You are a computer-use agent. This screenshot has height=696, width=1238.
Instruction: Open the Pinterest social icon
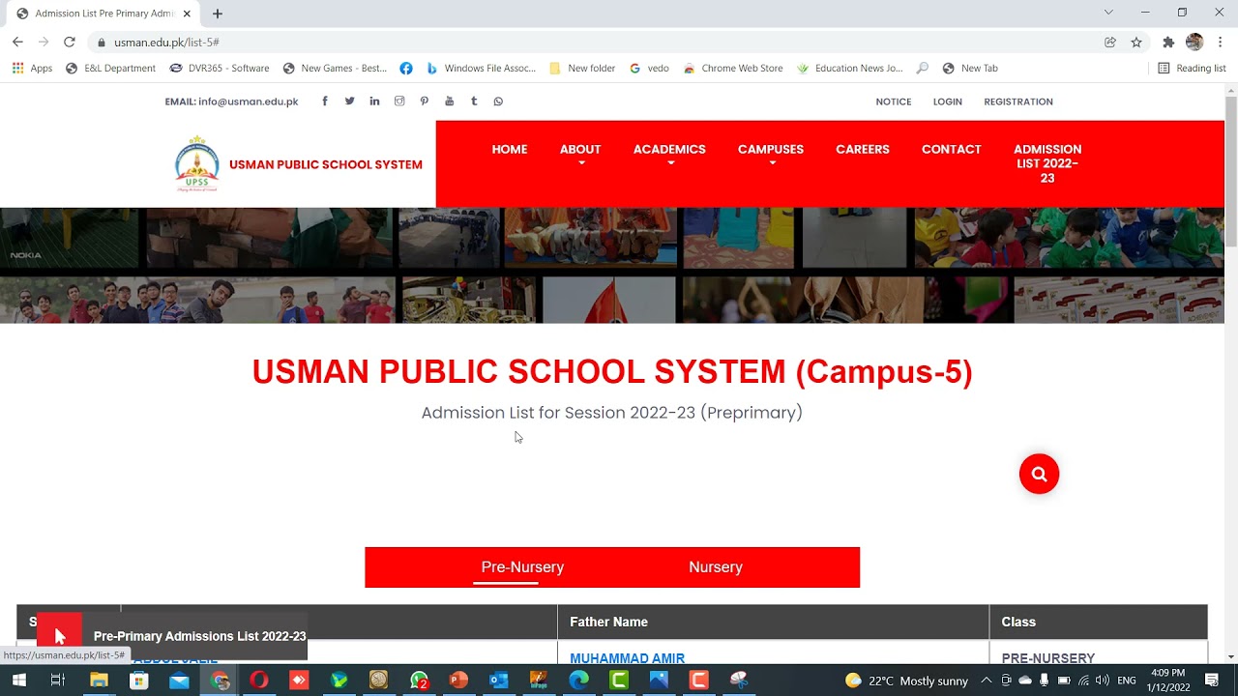point(424,101)
